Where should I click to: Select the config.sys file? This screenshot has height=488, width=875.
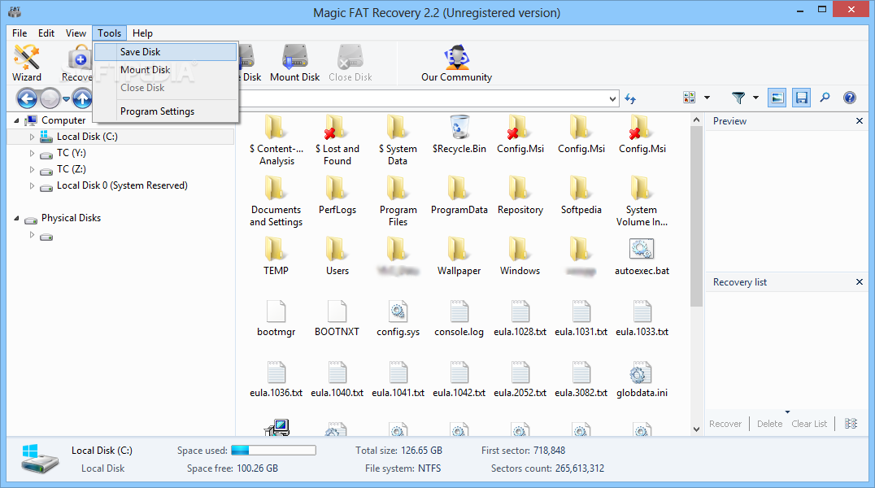[398, 318]
